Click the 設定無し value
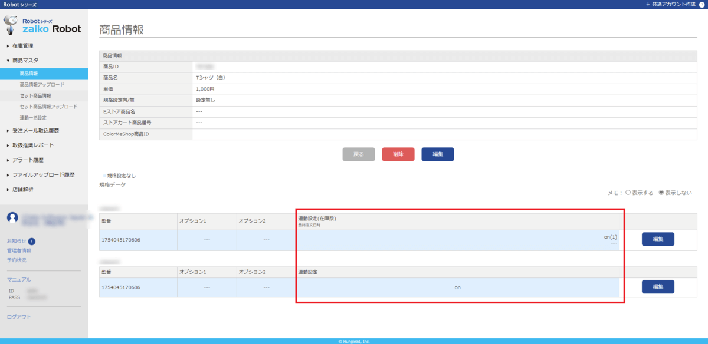This screenshot has width=708, height=344. 206,100
